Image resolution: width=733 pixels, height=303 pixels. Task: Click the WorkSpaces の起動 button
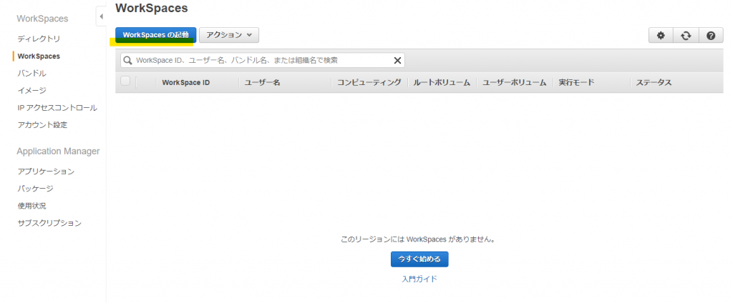point(155,34)
